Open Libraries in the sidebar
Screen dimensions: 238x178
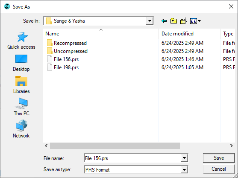21,85
